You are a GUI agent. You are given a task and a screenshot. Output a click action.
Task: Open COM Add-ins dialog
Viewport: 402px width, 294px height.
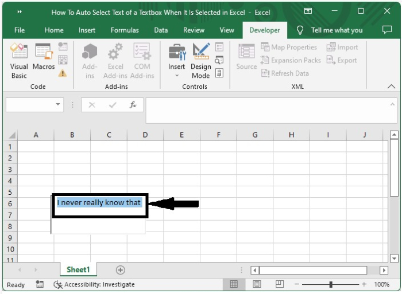142,61
